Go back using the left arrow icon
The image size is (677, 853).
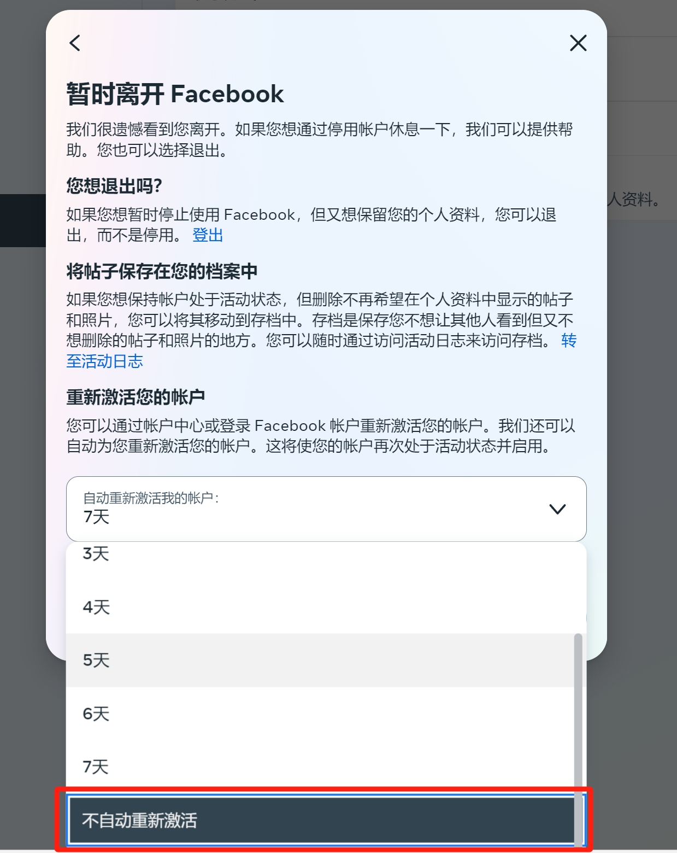coord(75,43)
